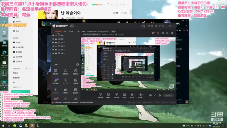
Task: Open the 读弹幕 tool in toolbox
Action: pos(75,81)
